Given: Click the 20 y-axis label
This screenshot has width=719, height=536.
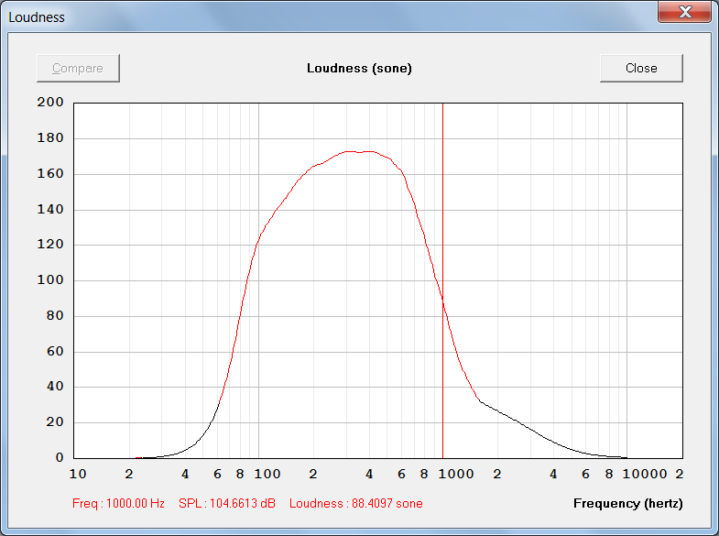Looking at the screenshot, I should pos(55,421).
